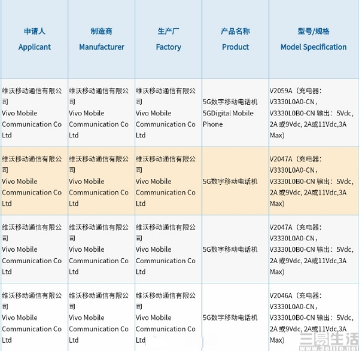Select the Applicant cell in the V2046A row

(34, 318)
